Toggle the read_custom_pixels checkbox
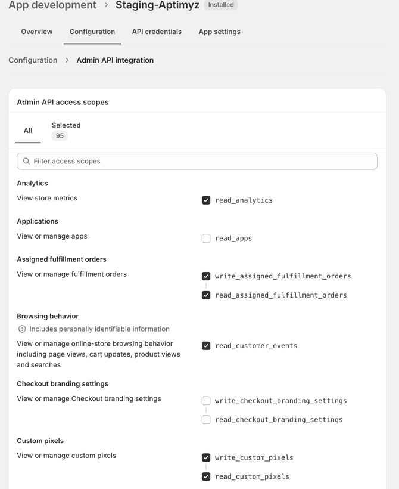Viewport: 399px width, 489px height. [206, 477]
